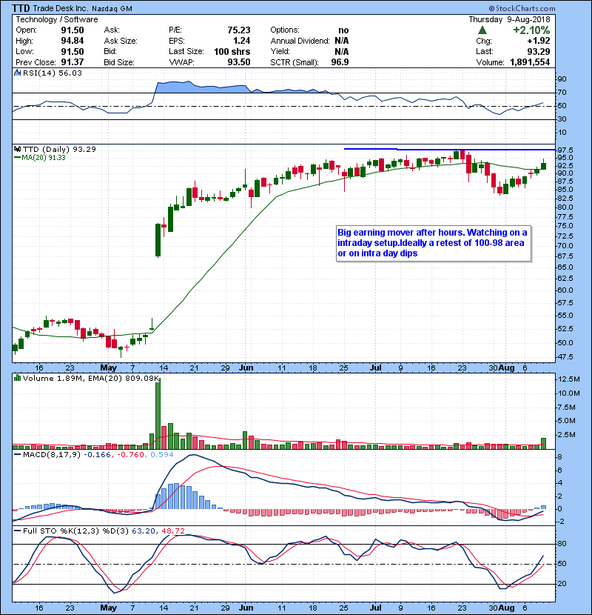592x615 pixels.
Task: Click the 80 level label on the stochastic axis
Action: pos(562,544)
